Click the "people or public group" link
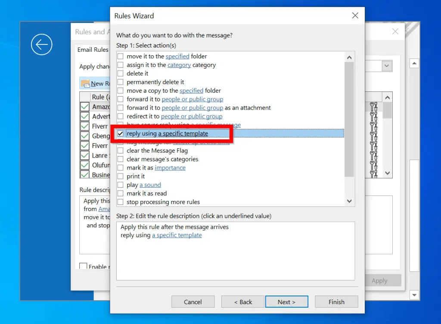 (x=192, y=99)
